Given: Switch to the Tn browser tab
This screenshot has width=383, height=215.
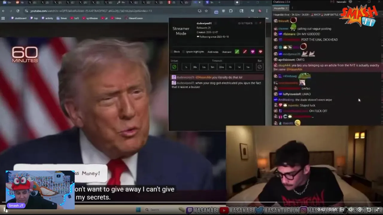Looking at the screenshot, I should pyautogui.click(x=209, y=2).
